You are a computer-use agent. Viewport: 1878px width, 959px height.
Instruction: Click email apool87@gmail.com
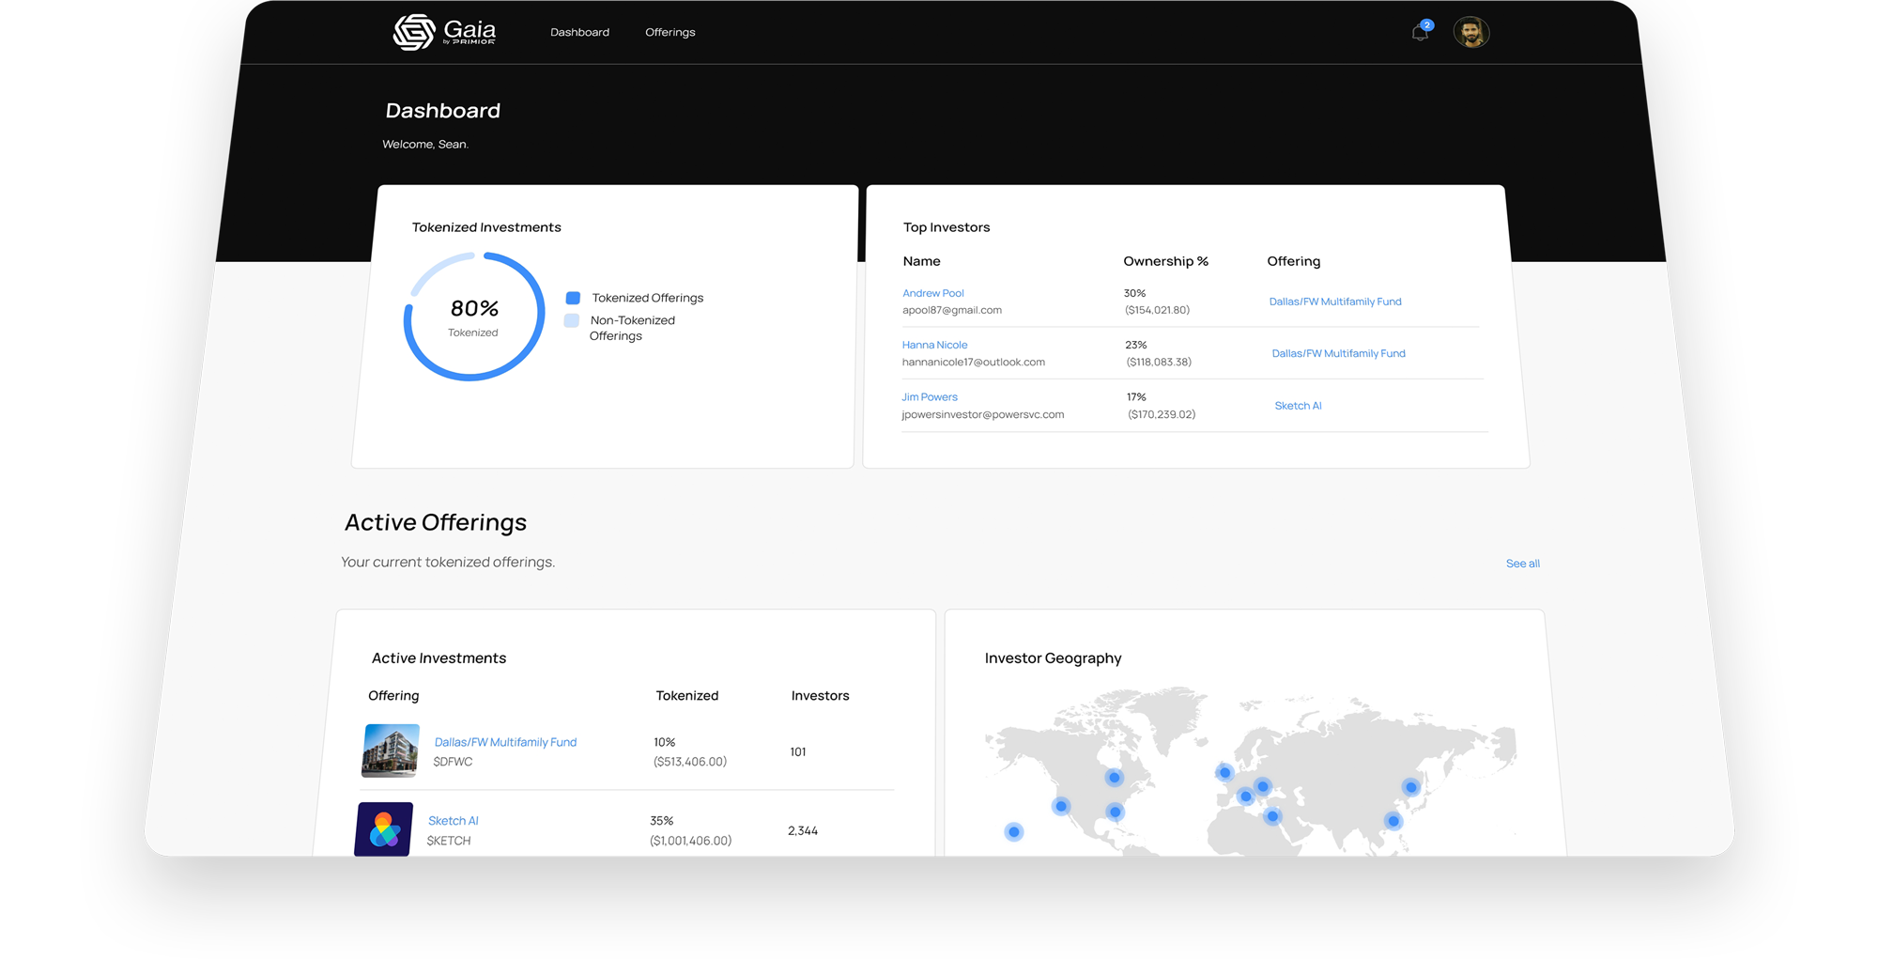952,310
